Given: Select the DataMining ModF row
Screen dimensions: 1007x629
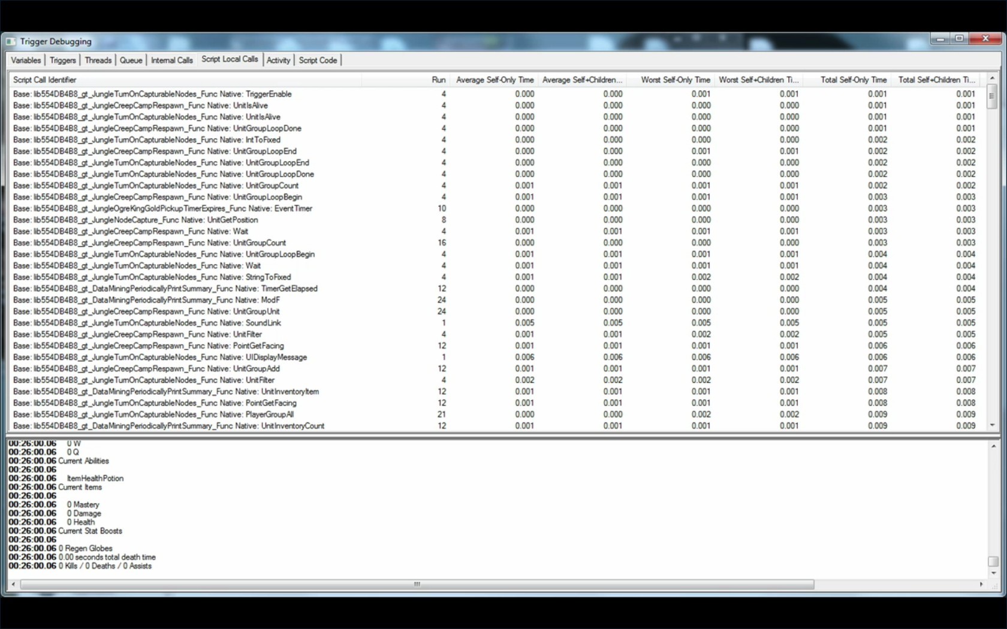Looking at the screenshot, I should pyautogui.click(x=495, y=300).
